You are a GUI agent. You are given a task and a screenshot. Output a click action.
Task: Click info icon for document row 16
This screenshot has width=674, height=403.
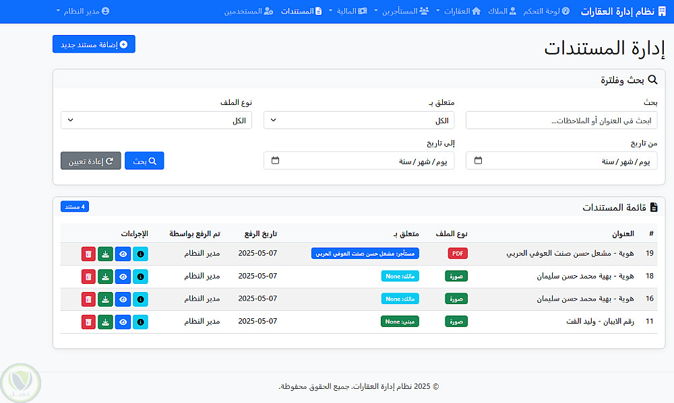coord(140,299)
